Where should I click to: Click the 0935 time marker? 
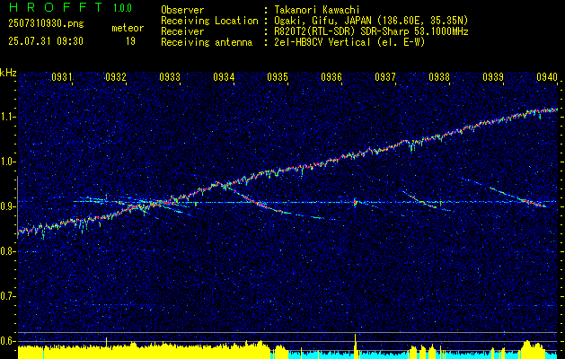278,76
